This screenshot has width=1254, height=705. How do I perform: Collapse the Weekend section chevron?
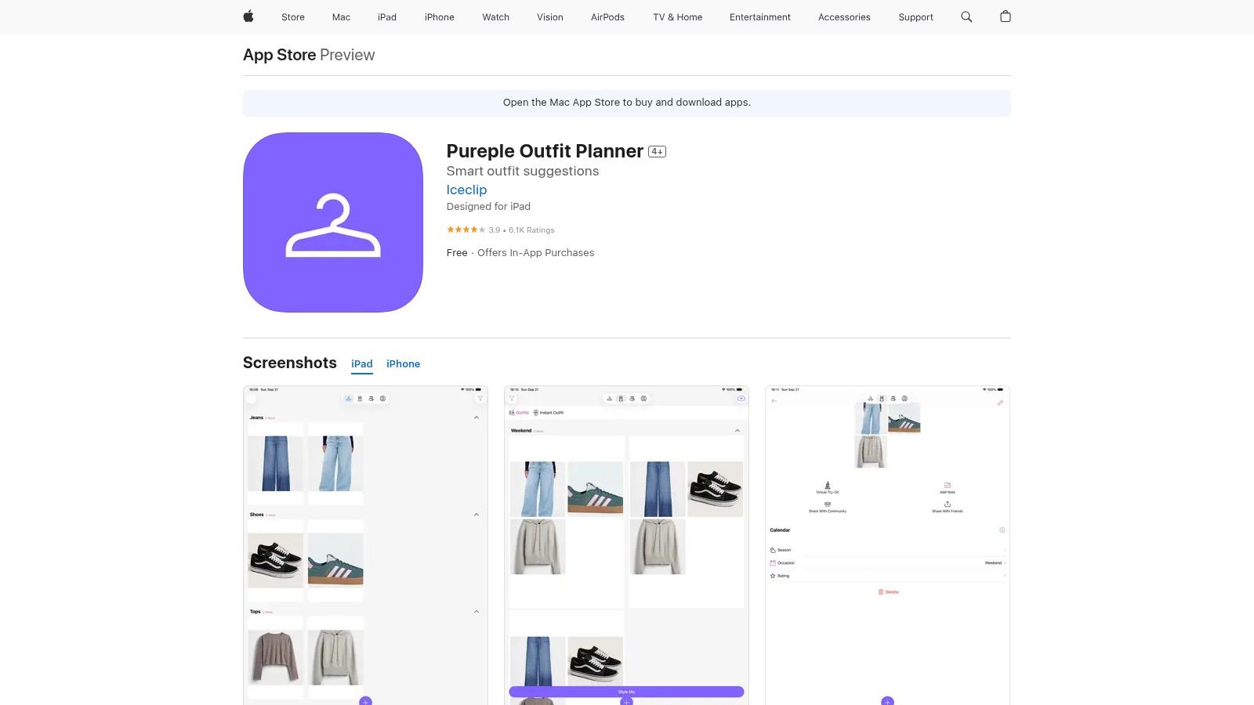(x=738, y=431)
